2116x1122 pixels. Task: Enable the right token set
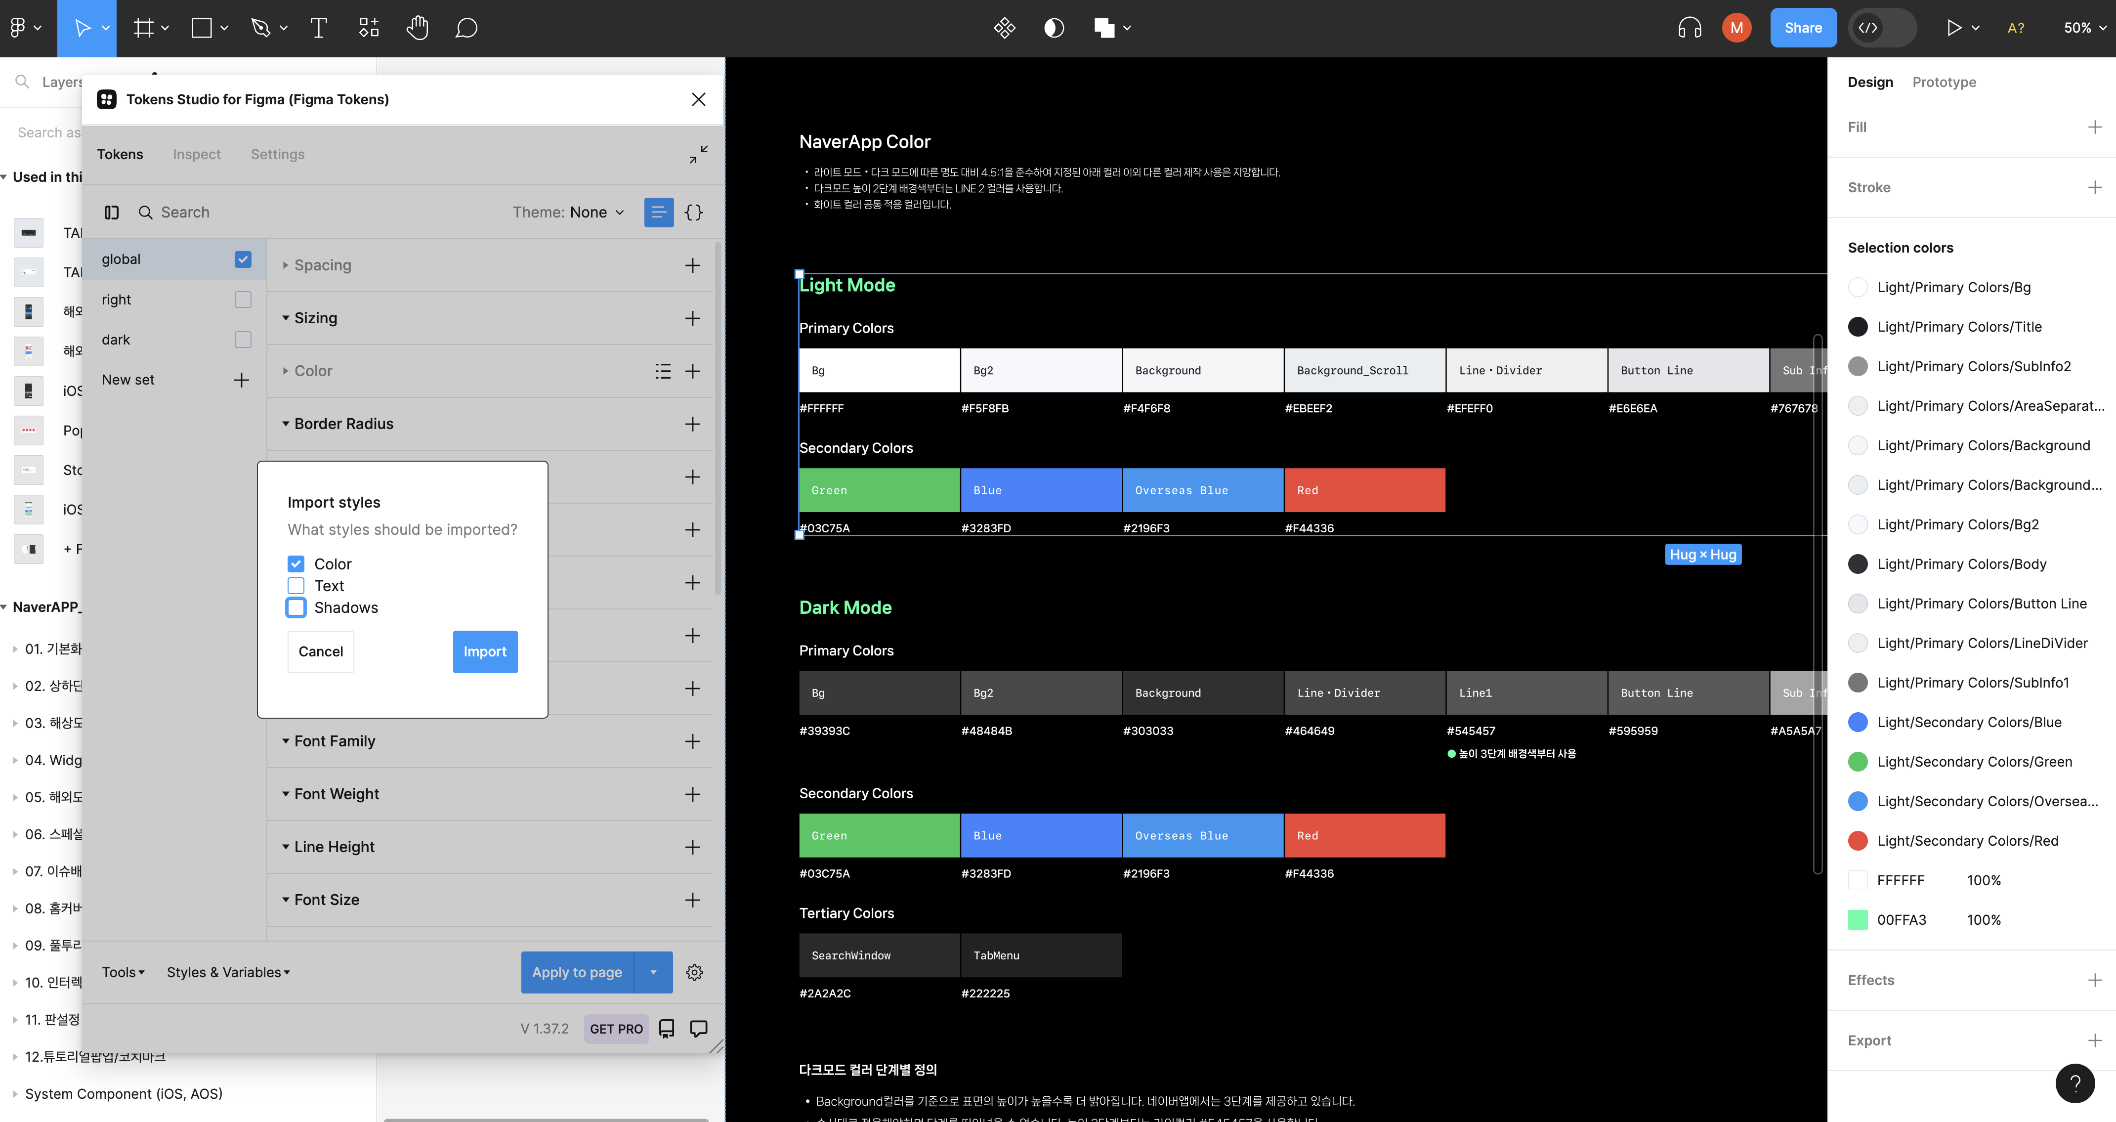tap(243, 300)
